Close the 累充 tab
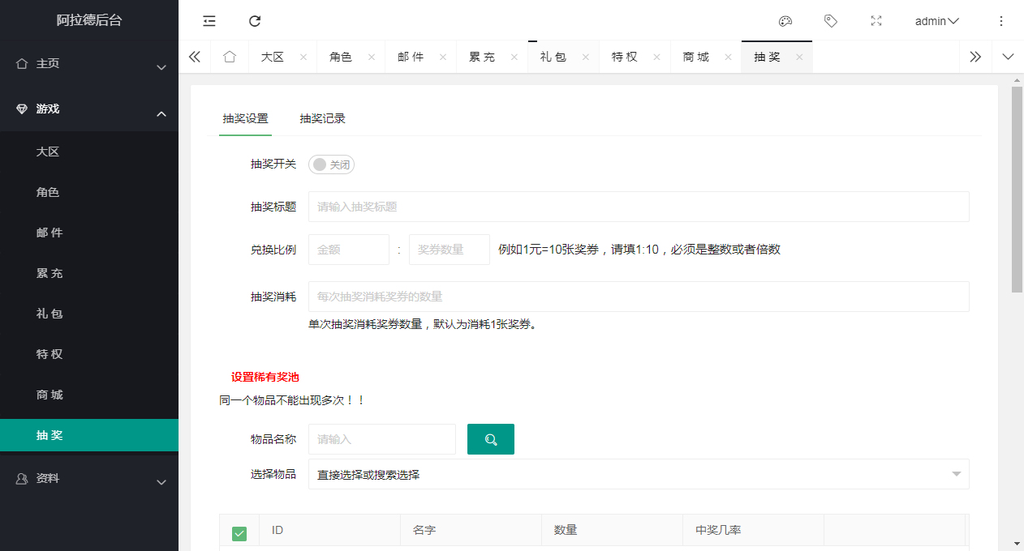Screen dimensions: 1024x551 point(514,58)
